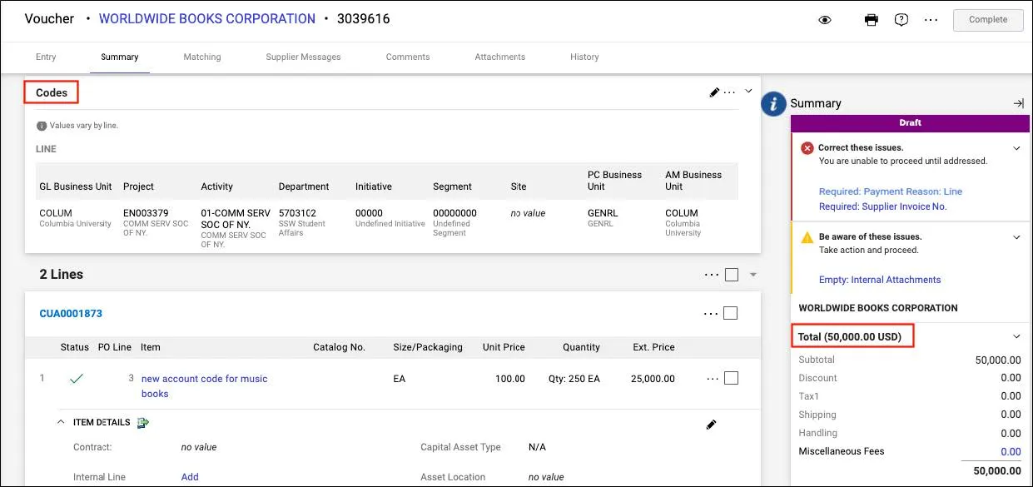The height and width of the screenshot is (487, 1033).
Task: Click Empty: Internal Attachments link
Action: pos(880,280)
